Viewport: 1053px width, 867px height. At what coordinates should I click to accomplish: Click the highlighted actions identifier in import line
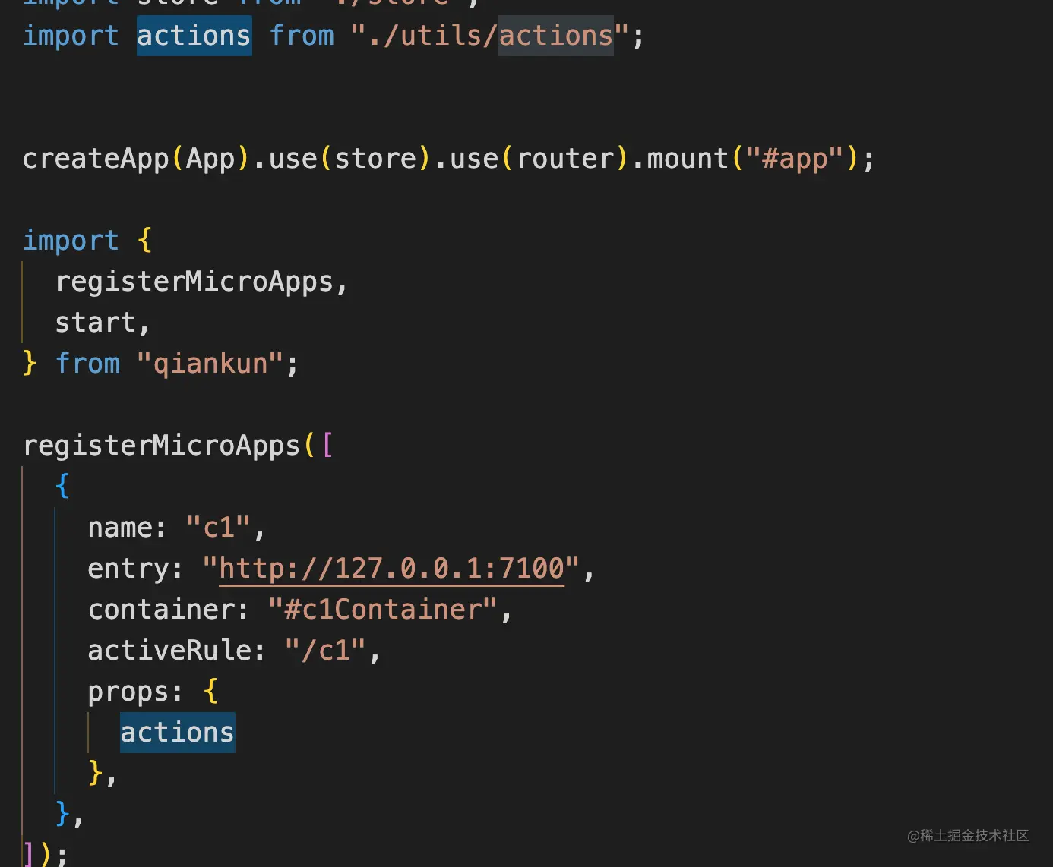(x=194, y=36)
